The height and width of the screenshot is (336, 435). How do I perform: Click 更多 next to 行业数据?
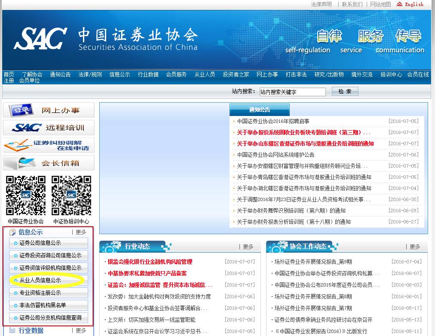[x=81, y=330]
